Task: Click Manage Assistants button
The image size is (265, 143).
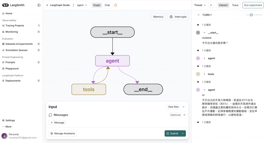Action: click(63, 133)
